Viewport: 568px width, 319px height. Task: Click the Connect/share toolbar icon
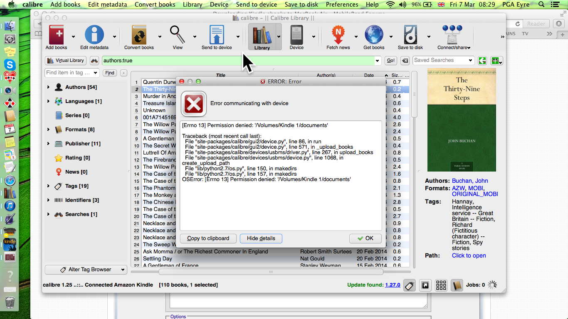point(452,35)
